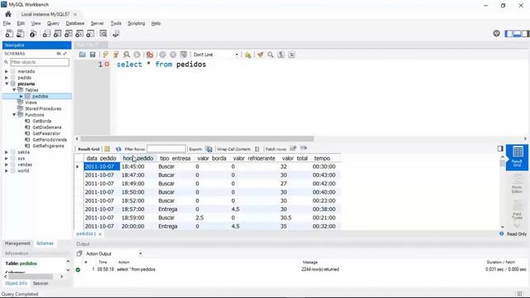The height and width of the screenshot is (298, 530).
Task: Save the script with the floppy disk icon
Action: (x=93, y=55)
